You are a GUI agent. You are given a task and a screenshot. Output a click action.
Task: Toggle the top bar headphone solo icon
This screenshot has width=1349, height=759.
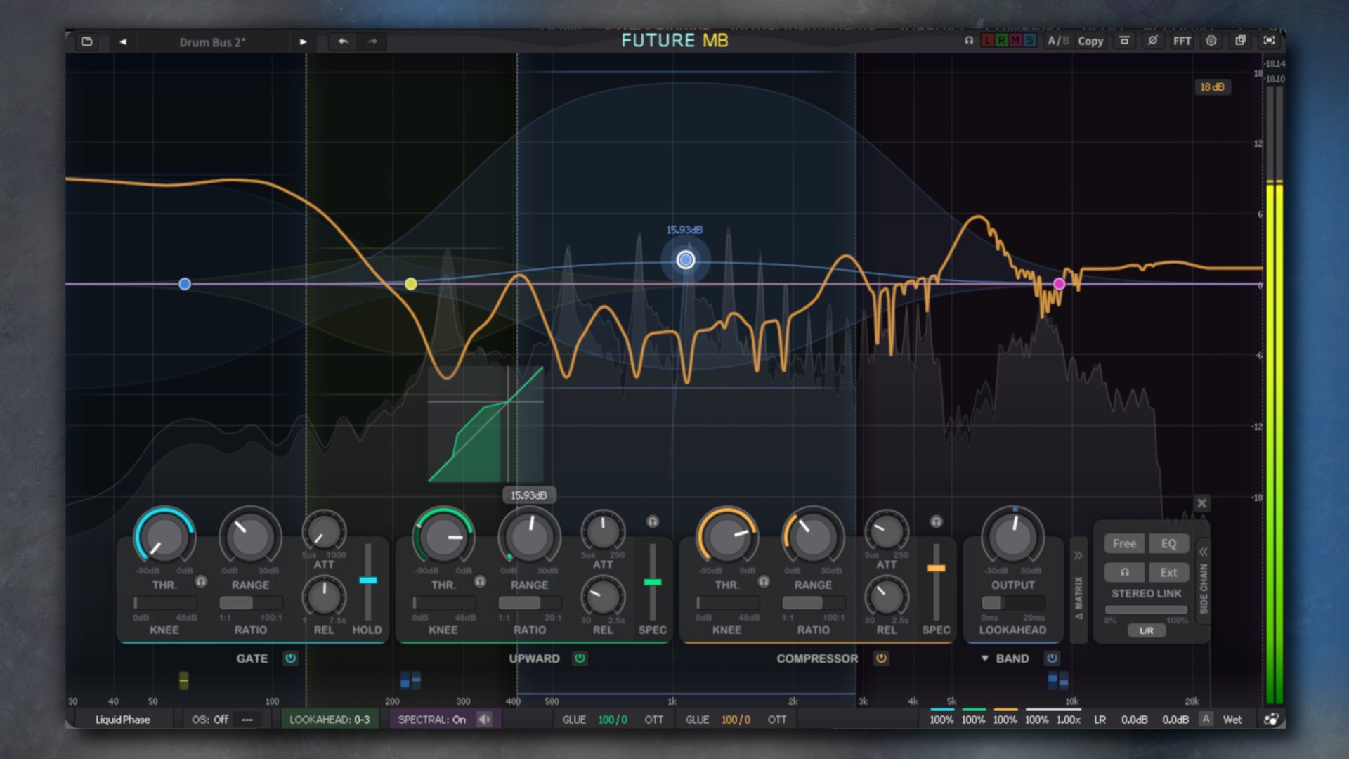969,41
